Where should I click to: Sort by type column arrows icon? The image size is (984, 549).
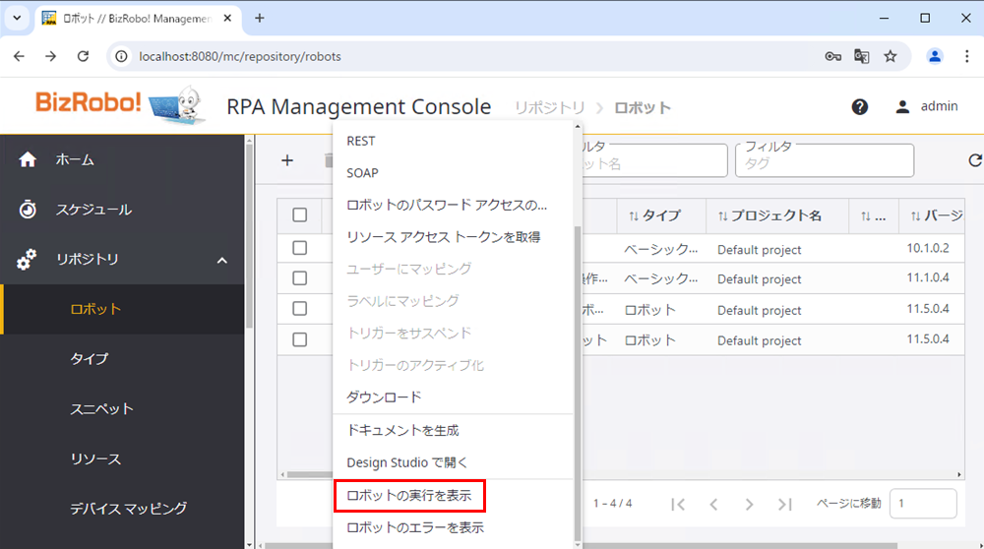tap(634, 215)
